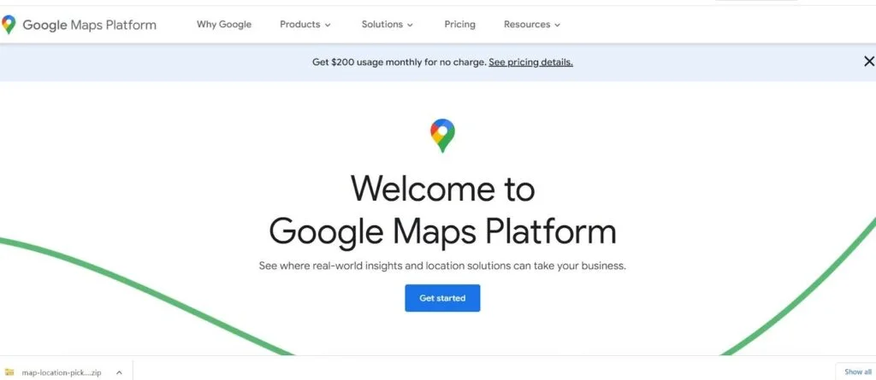Expand options chevron for downloaded zip

click(119, 372)
